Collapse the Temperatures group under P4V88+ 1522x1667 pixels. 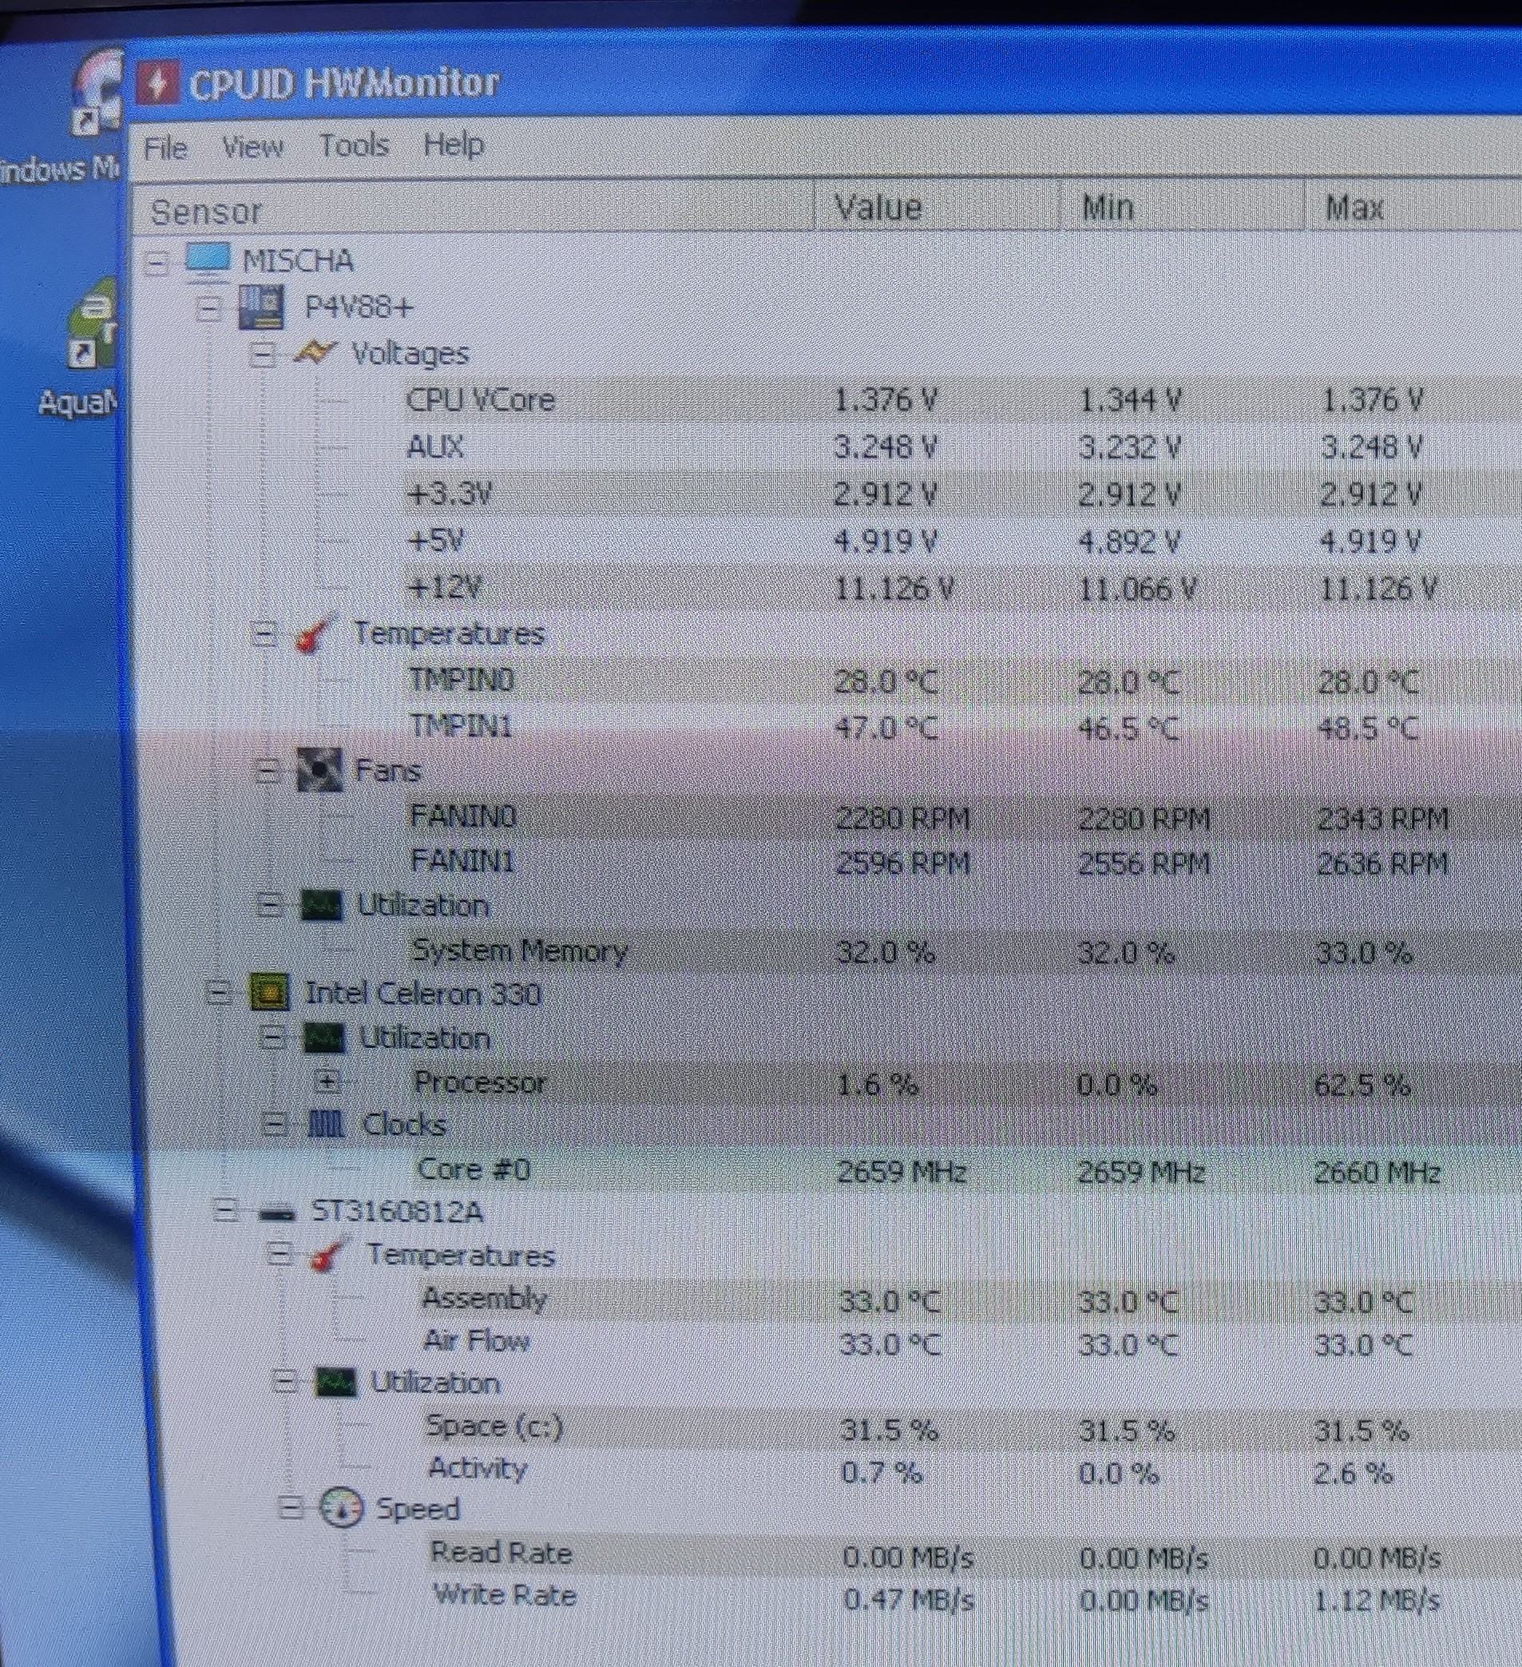pos(264,635)
